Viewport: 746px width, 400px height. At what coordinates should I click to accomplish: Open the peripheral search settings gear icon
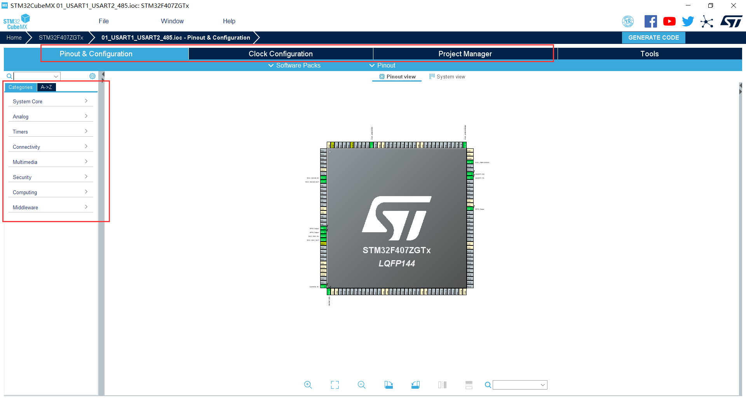point(92,76)
